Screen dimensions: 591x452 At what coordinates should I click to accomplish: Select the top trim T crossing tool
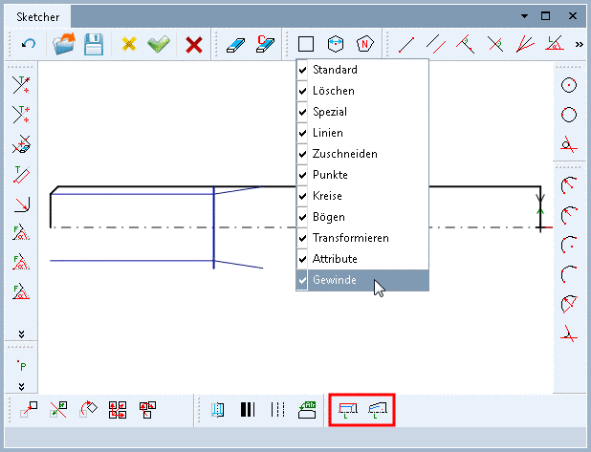[x=21, y=85]
